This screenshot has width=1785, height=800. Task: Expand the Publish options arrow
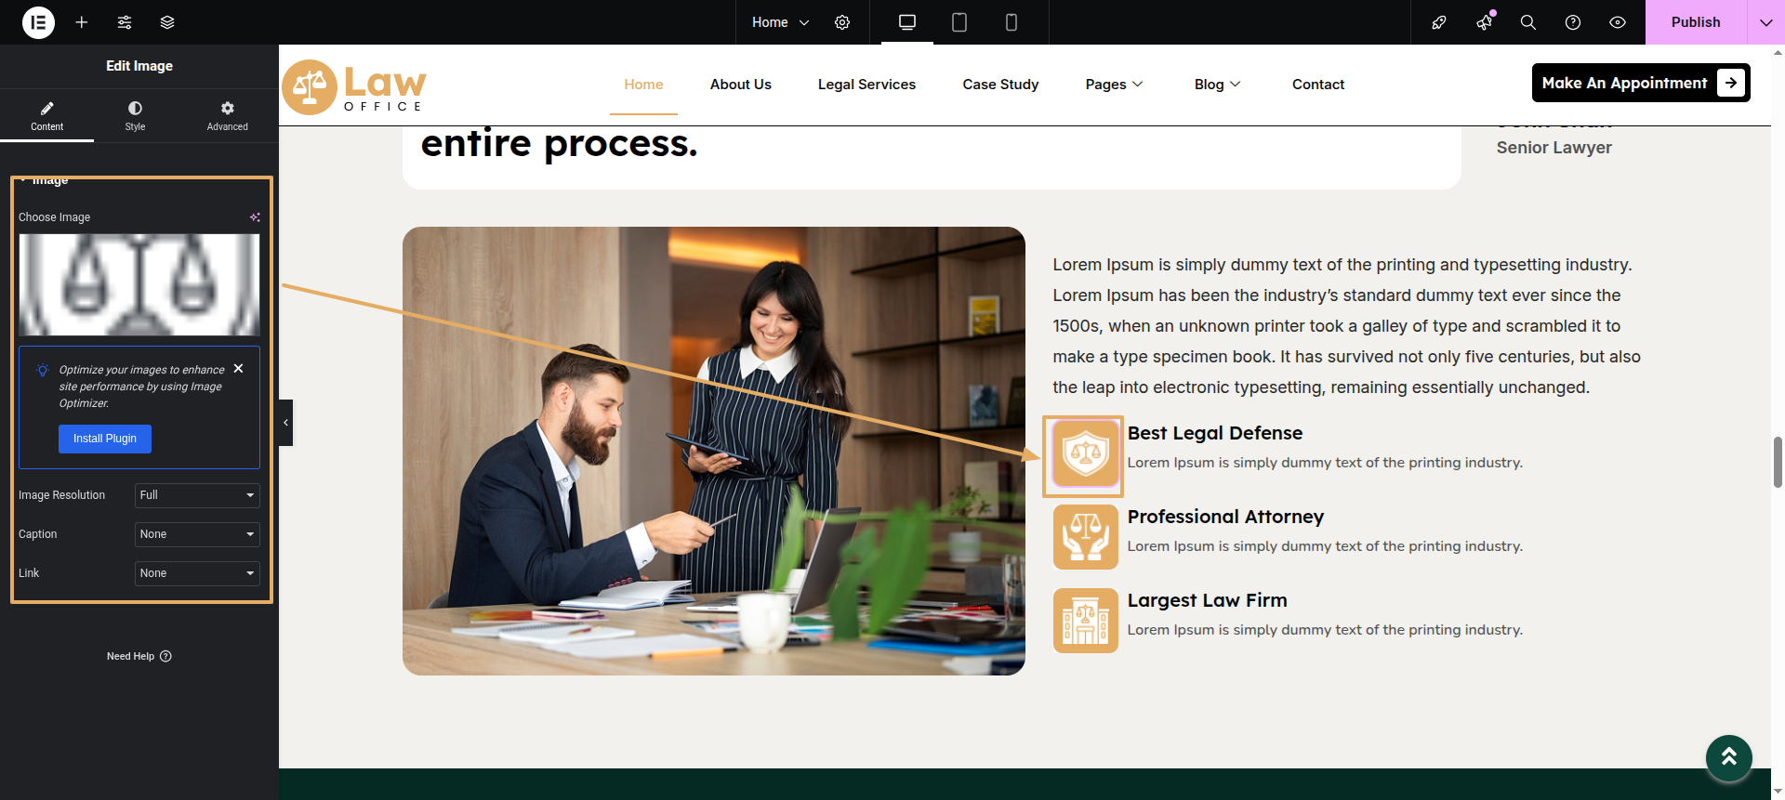(1765, 22)
